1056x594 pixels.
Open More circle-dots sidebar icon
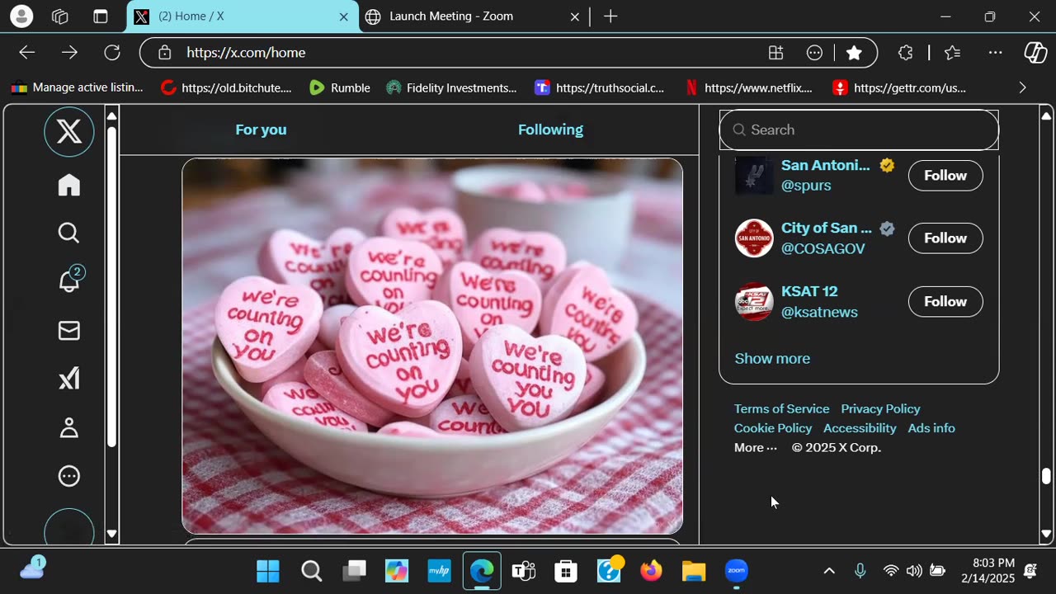coord(69,476)
